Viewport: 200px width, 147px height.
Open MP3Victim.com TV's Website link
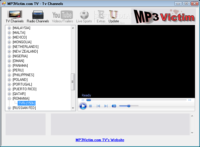[x=100, y=140]
